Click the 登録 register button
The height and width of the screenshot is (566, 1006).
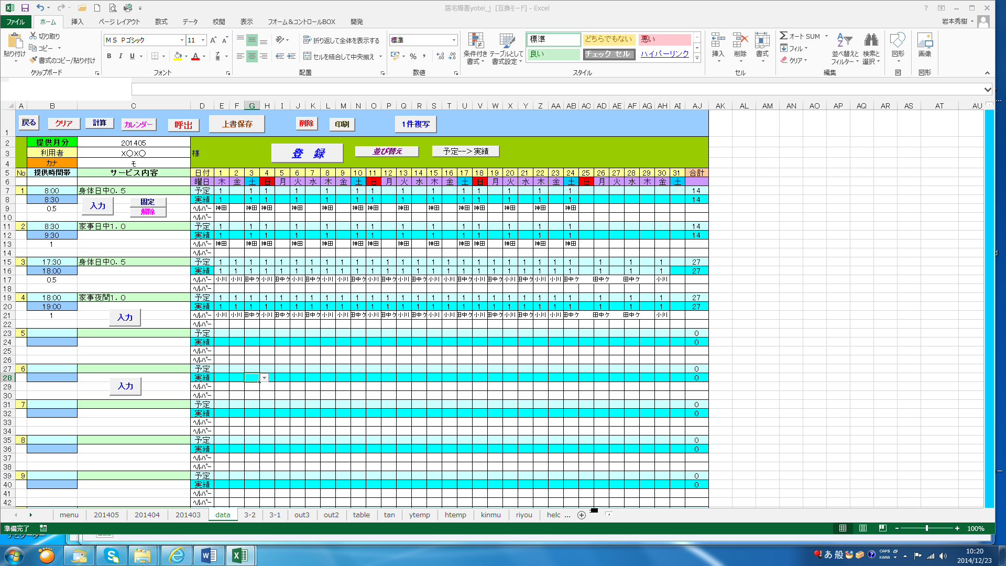click(307, 153)
